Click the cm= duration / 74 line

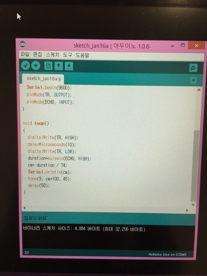pyautogui.click(x=48, y=165)
